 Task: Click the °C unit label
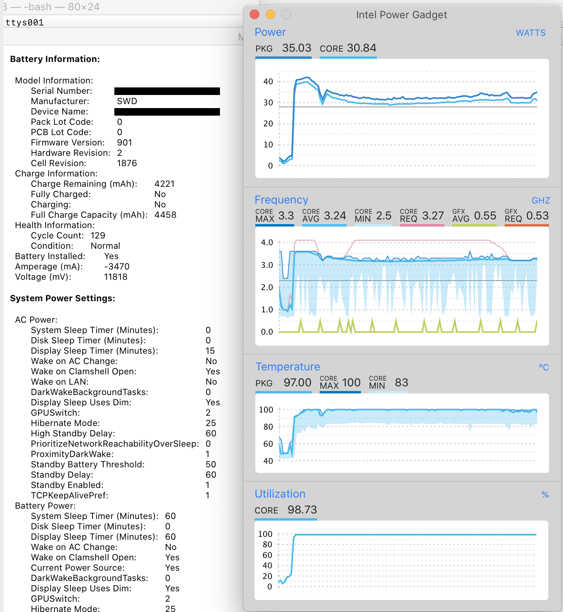coord(544,368)
